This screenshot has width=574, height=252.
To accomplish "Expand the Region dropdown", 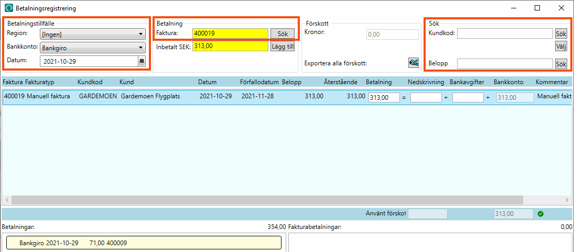I will click(x=92, y=34).
